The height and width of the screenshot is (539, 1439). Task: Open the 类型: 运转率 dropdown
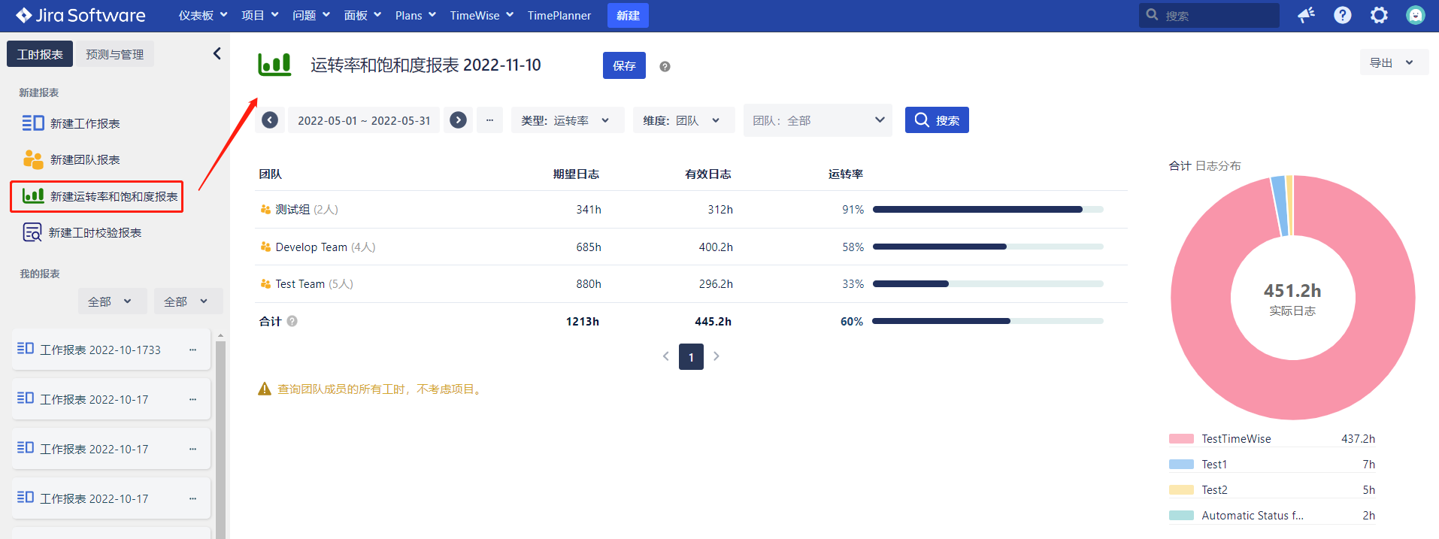pyautogui.click(x=567, y=120)
